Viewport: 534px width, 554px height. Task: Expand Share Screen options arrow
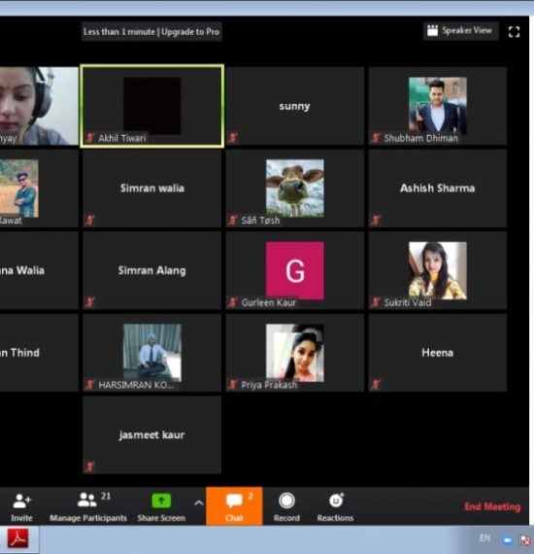coord(199,502)
